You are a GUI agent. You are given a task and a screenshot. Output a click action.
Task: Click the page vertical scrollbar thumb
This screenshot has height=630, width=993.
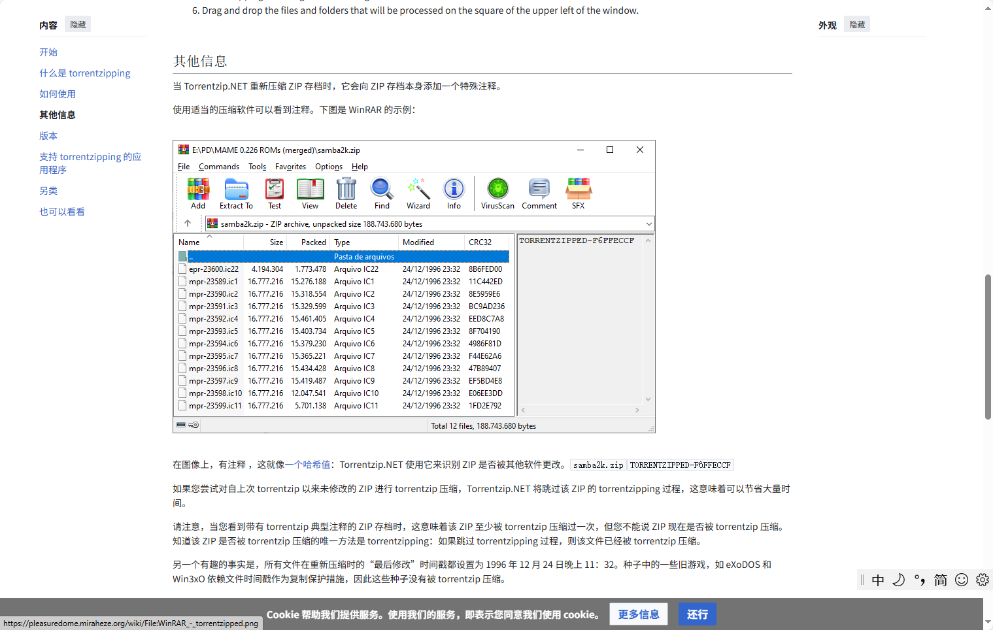click(x=988, y=346)
